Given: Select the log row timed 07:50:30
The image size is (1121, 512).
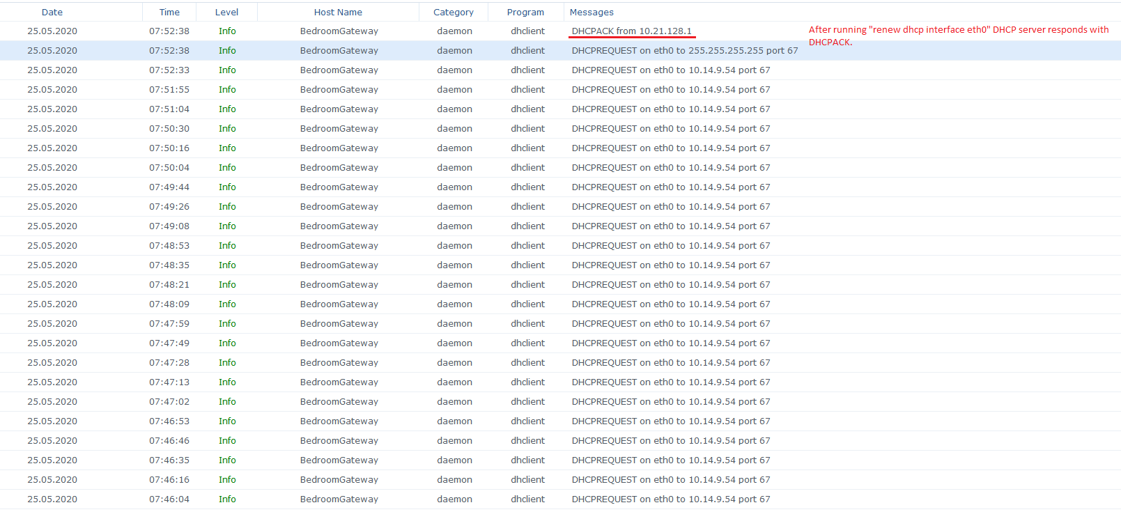Looking at the screenshot, I should 560,128.
